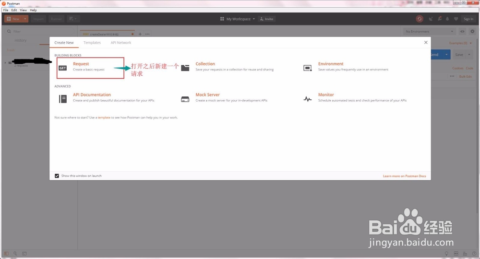Click the Cookies link
Screen dimensions: 480x259
pos(457,68)
